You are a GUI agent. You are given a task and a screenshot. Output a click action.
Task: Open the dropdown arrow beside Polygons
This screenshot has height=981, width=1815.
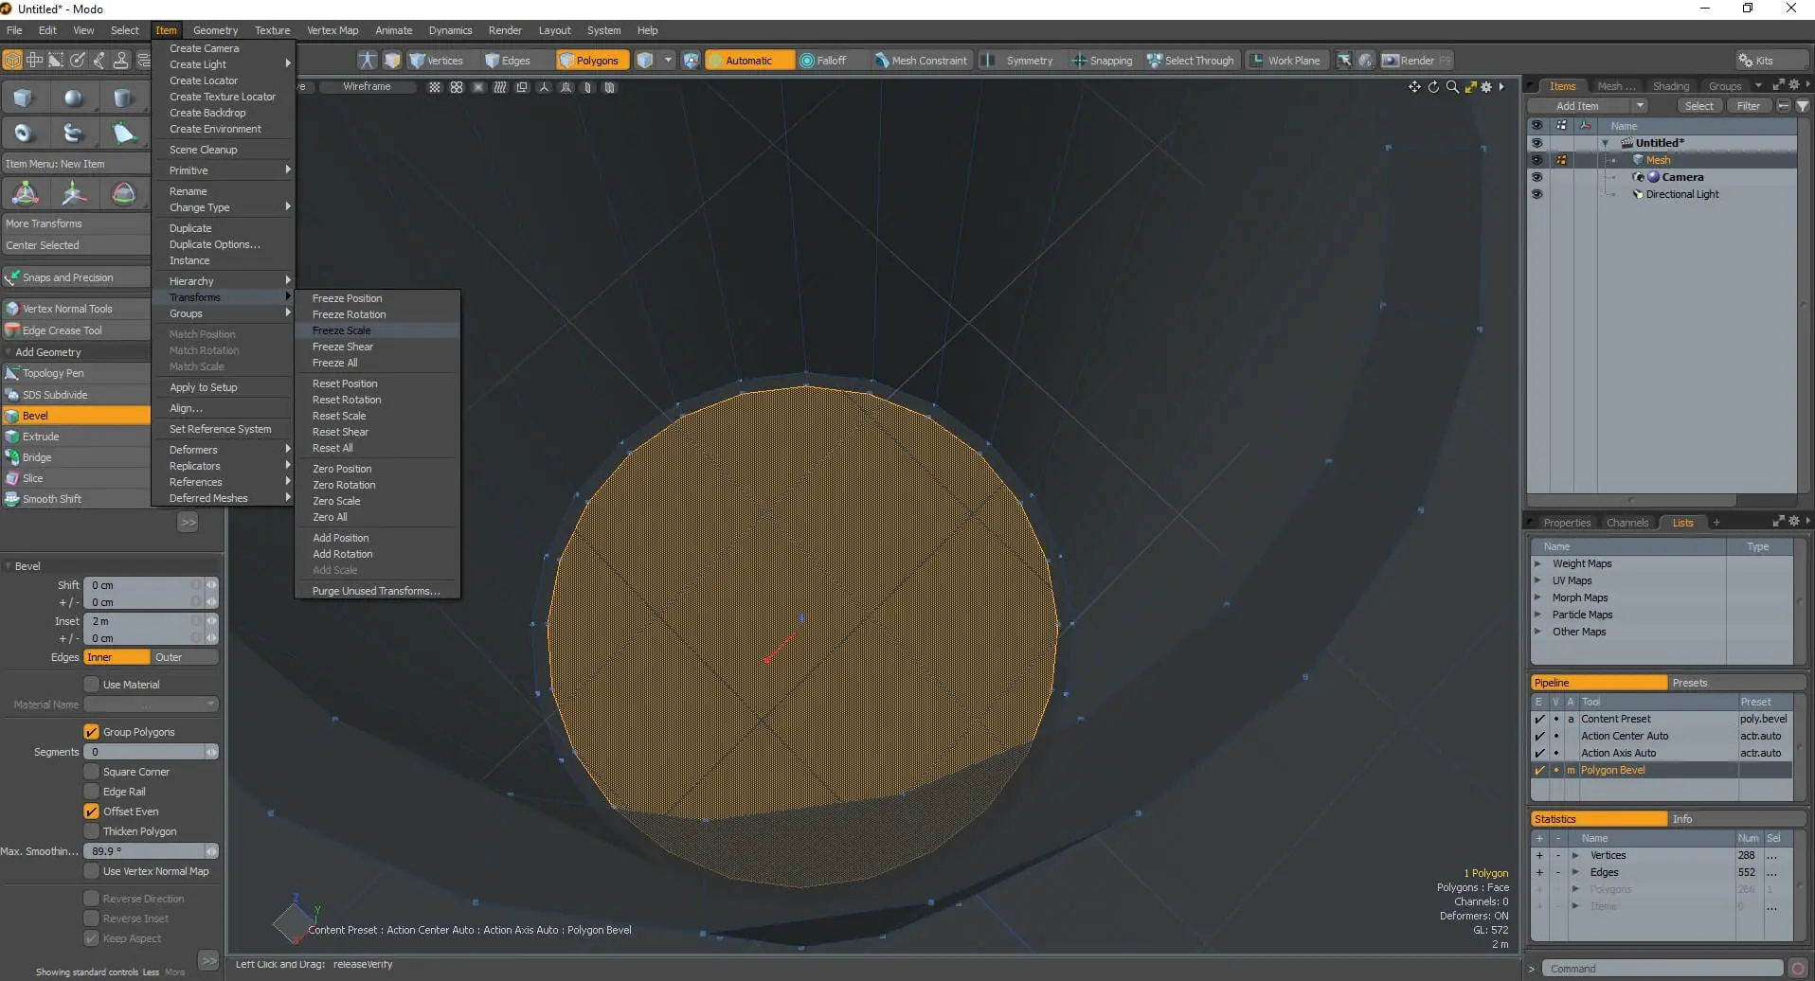coord(668,61)
